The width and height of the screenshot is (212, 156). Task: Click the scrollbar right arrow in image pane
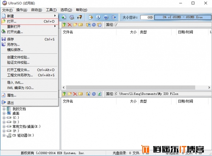[209, 87]
